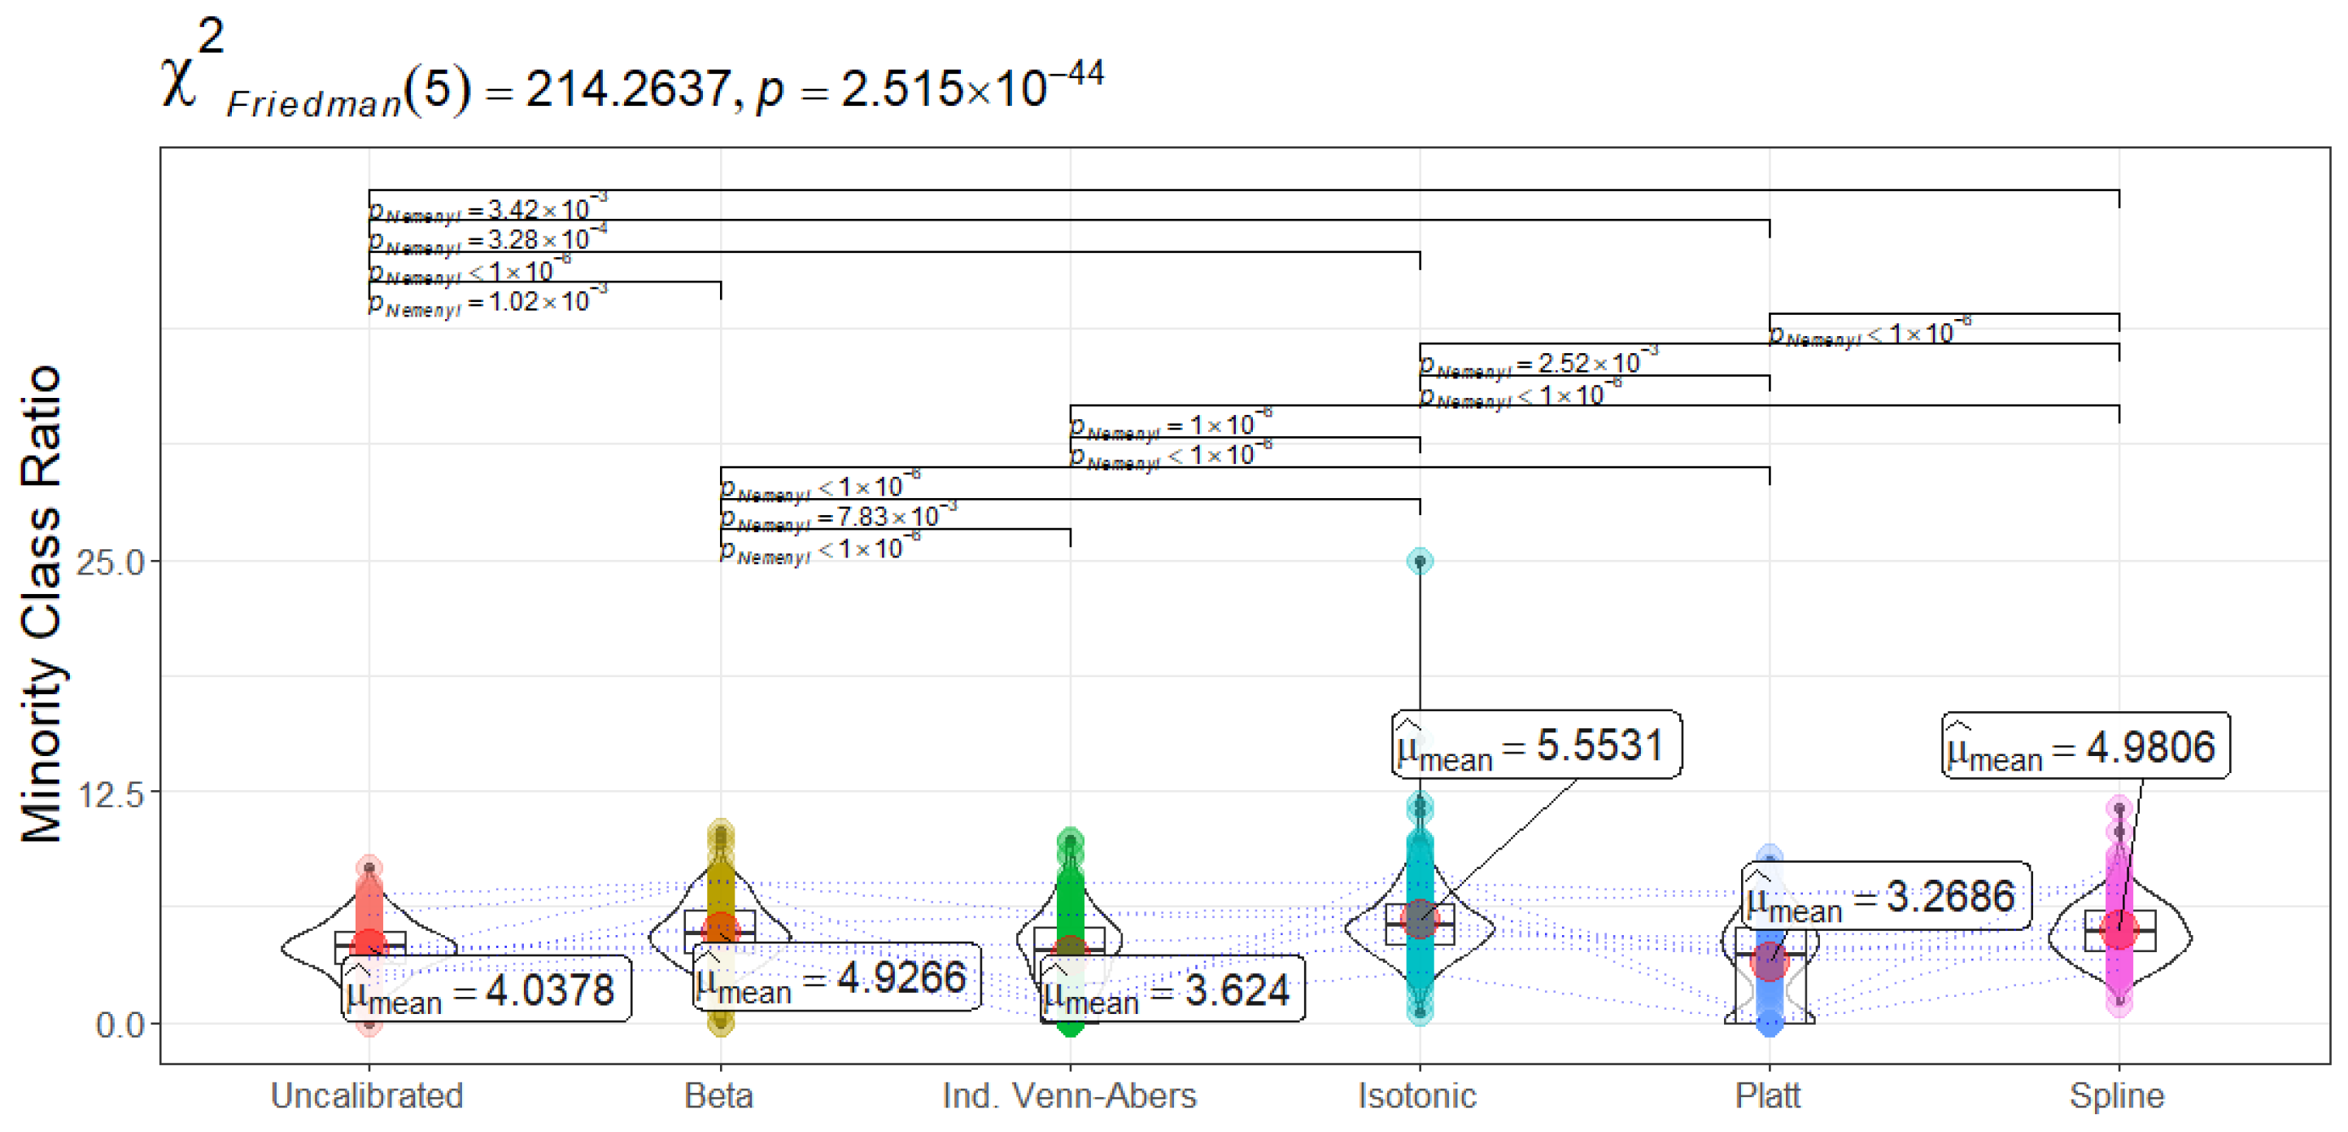Click the Spline x-axis label
The height and width of the screenshot is (1132, 2348).
pyautogui.click(x=2116, y=1095)
